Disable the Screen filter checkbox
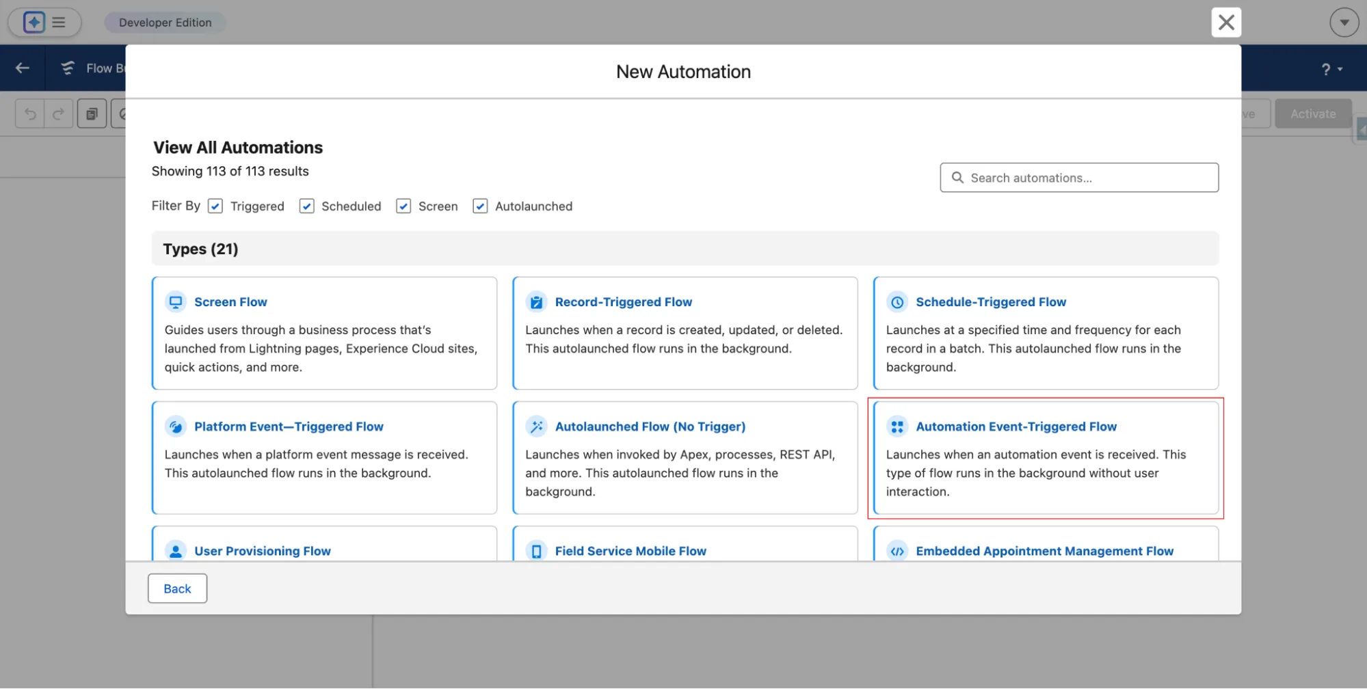1367x689 pixels. (403, 206)
